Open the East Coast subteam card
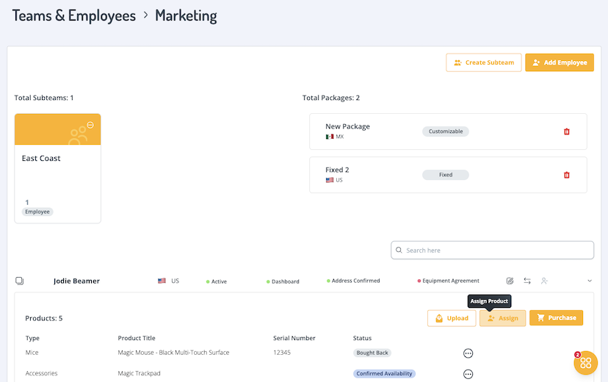608x382 pixels. click(x=58, y=176)
